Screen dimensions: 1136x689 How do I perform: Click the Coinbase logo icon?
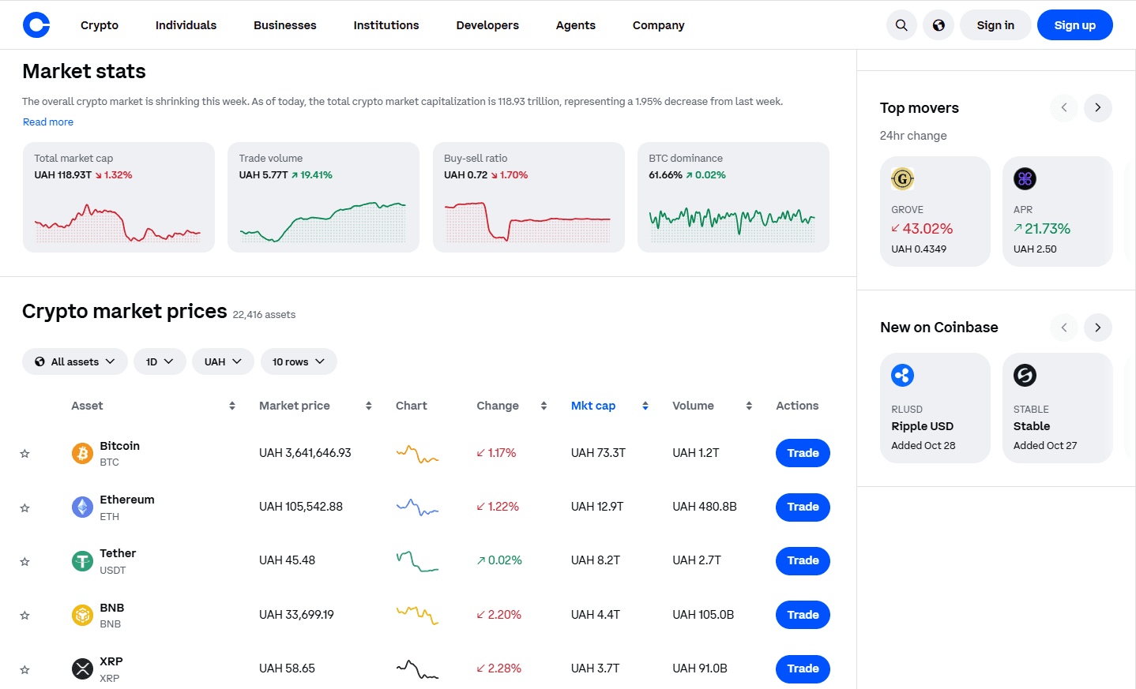click(x=36, y=25)
